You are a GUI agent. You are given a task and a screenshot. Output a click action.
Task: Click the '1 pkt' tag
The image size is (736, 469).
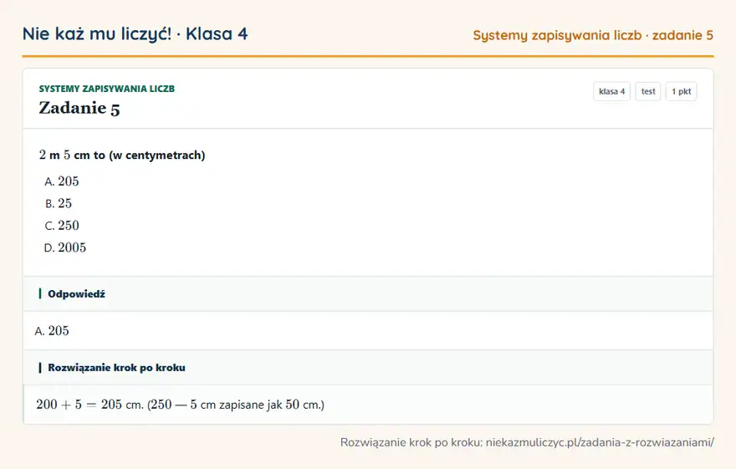pos(681,91)
